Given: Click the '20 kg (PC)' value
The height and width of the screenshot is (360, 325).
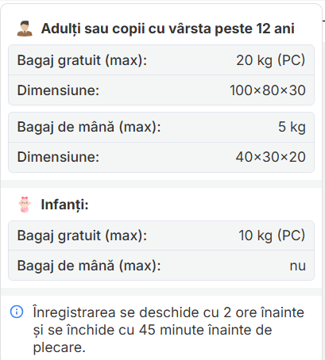Looking at the screenshot, I should [x=271, y=60].
